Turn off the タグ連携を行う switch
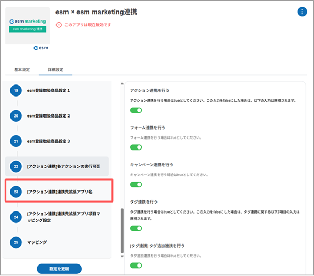 point(136,228)
